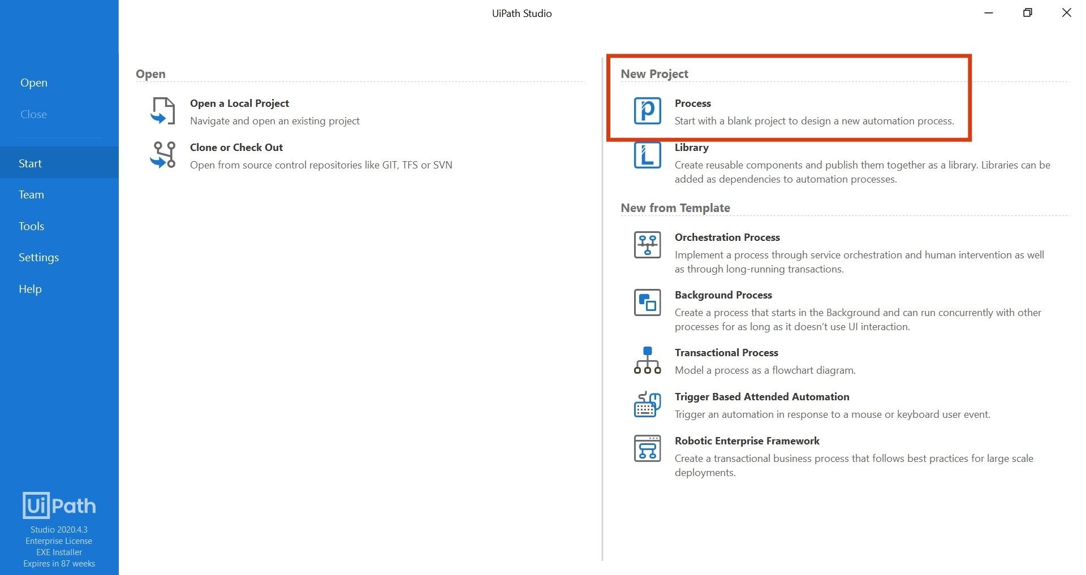Click the Studio 2020.4.3 version text
This screenshot has height=575, width=1086.
(59, 530)
